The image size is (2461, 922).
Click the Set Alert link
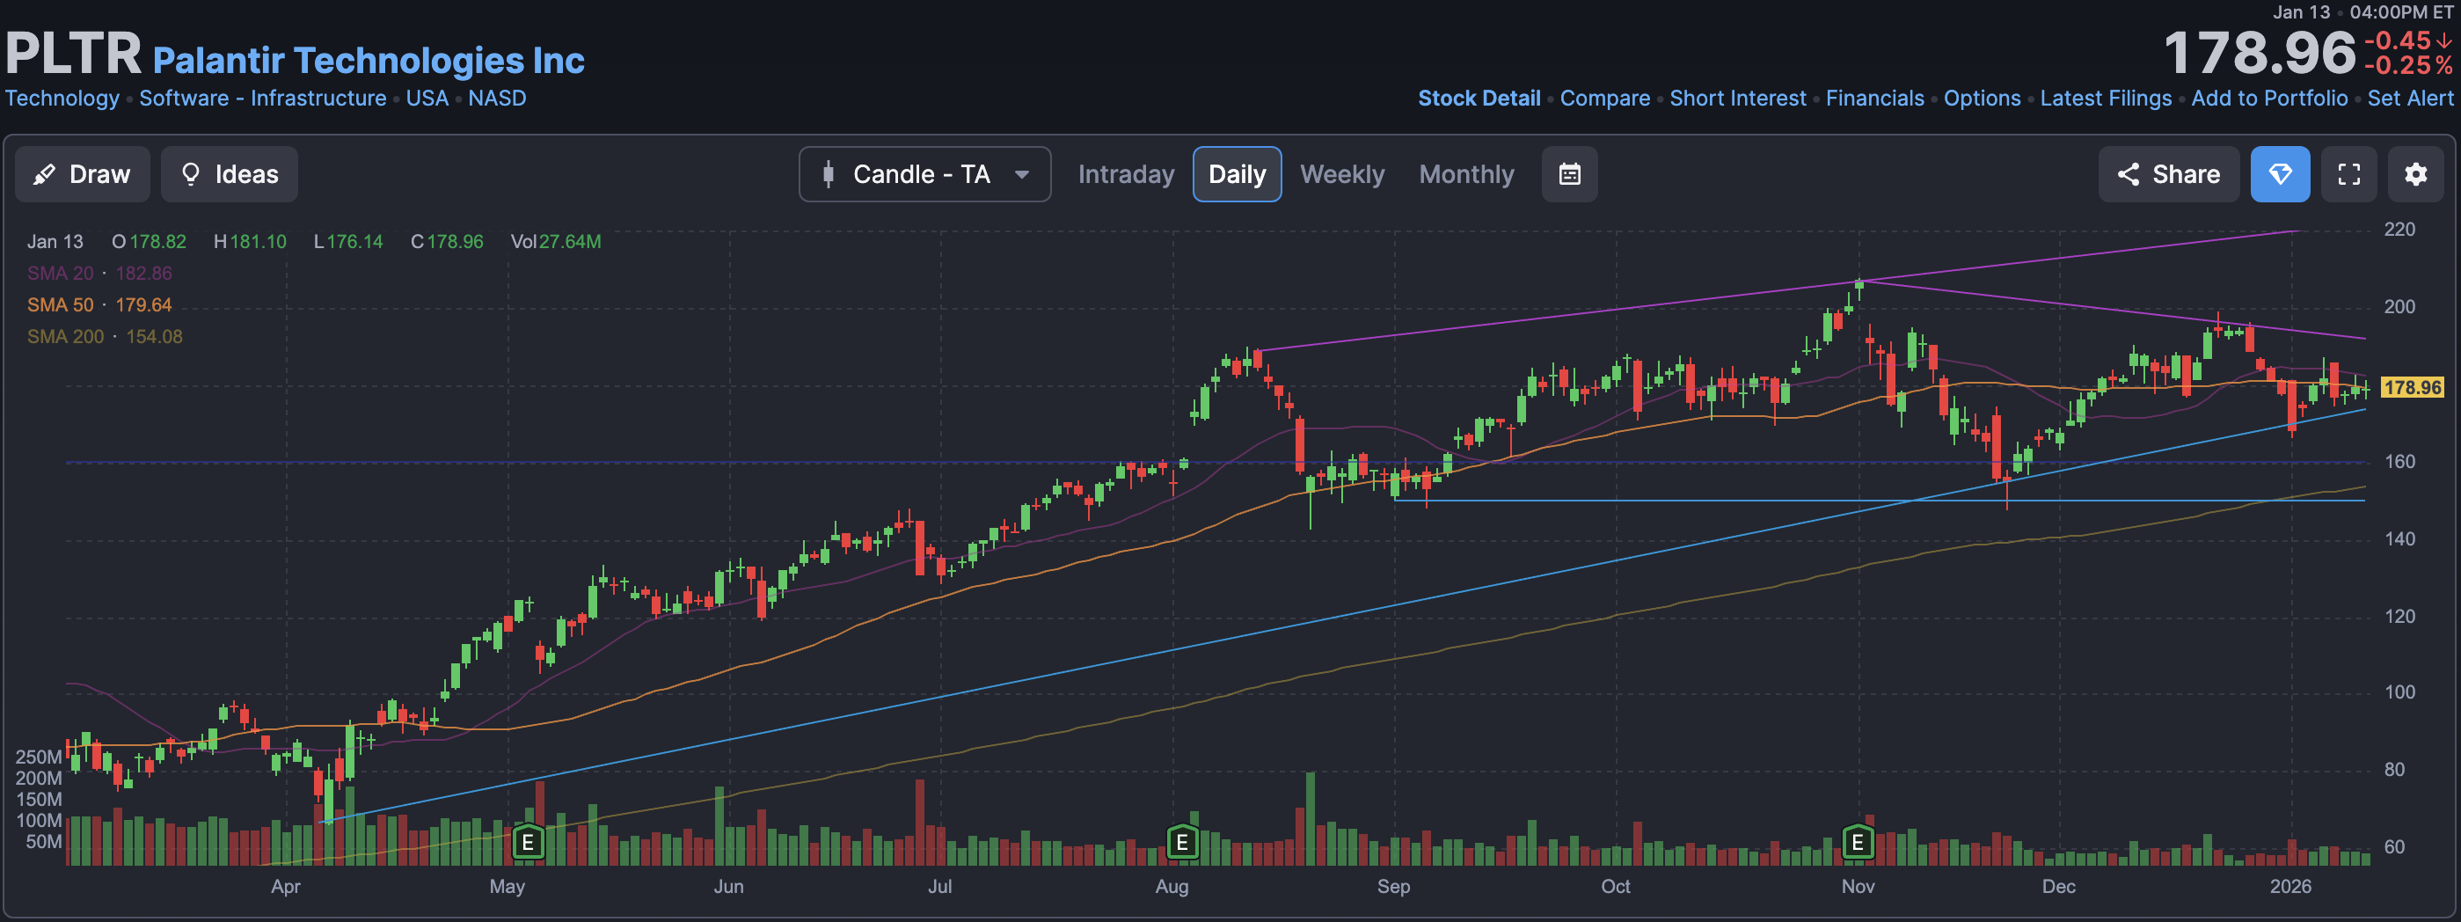click(2410, 99)
